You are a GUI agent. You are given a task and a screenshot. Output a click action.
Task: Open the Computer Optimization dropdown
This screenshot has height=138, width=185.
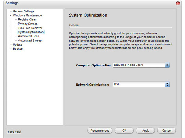(x=141, y=65)
